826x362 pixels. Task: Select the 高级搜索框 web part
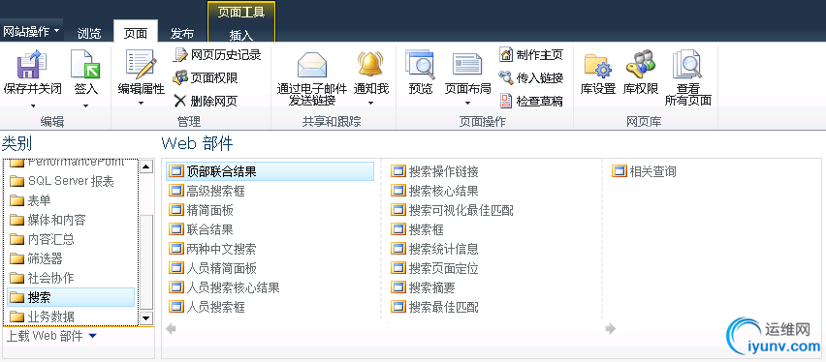[x=207, y=191]
